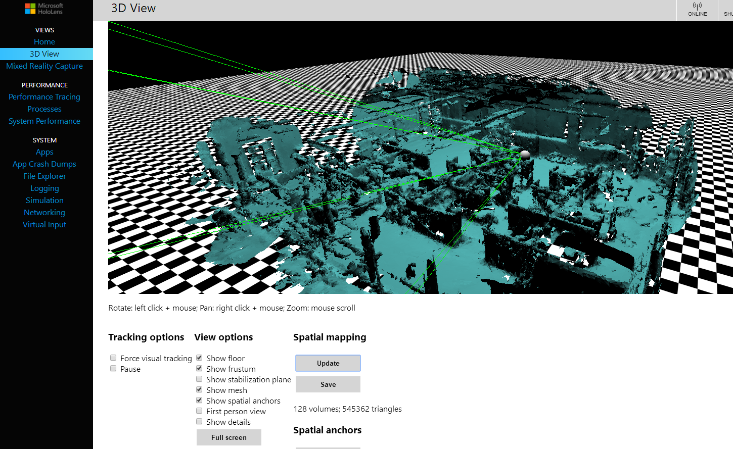Viewport: 733px width, 449px height.
Task: Click the white head-position sphere in 3D view
Action: pos(525,155)
